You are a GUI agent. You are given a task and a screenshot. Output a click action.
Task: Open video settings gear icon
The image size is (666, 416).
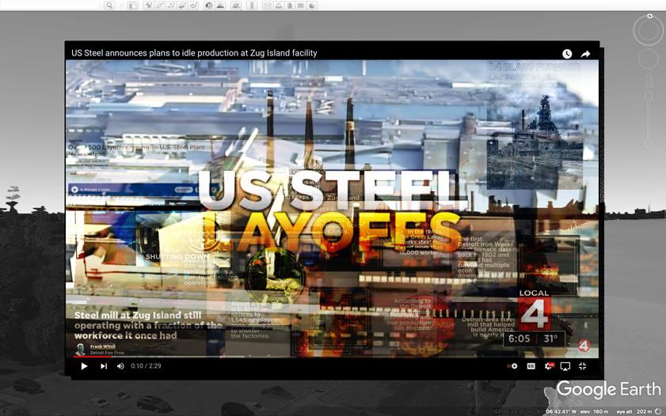tap(550, 366)
